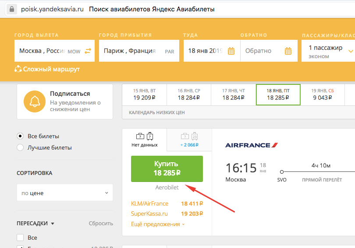Viewport: 355px width, 248px height.
Task: Select 18 ЯНВ, ПТ date tab
Action: [278, 94]
